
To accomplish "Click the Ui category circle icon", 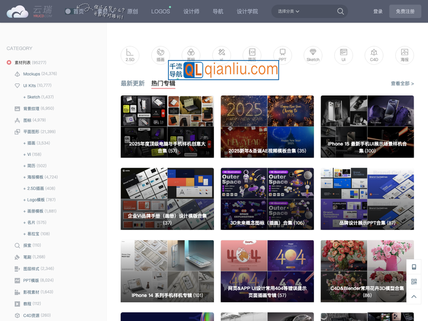I will tap(343, 55).
